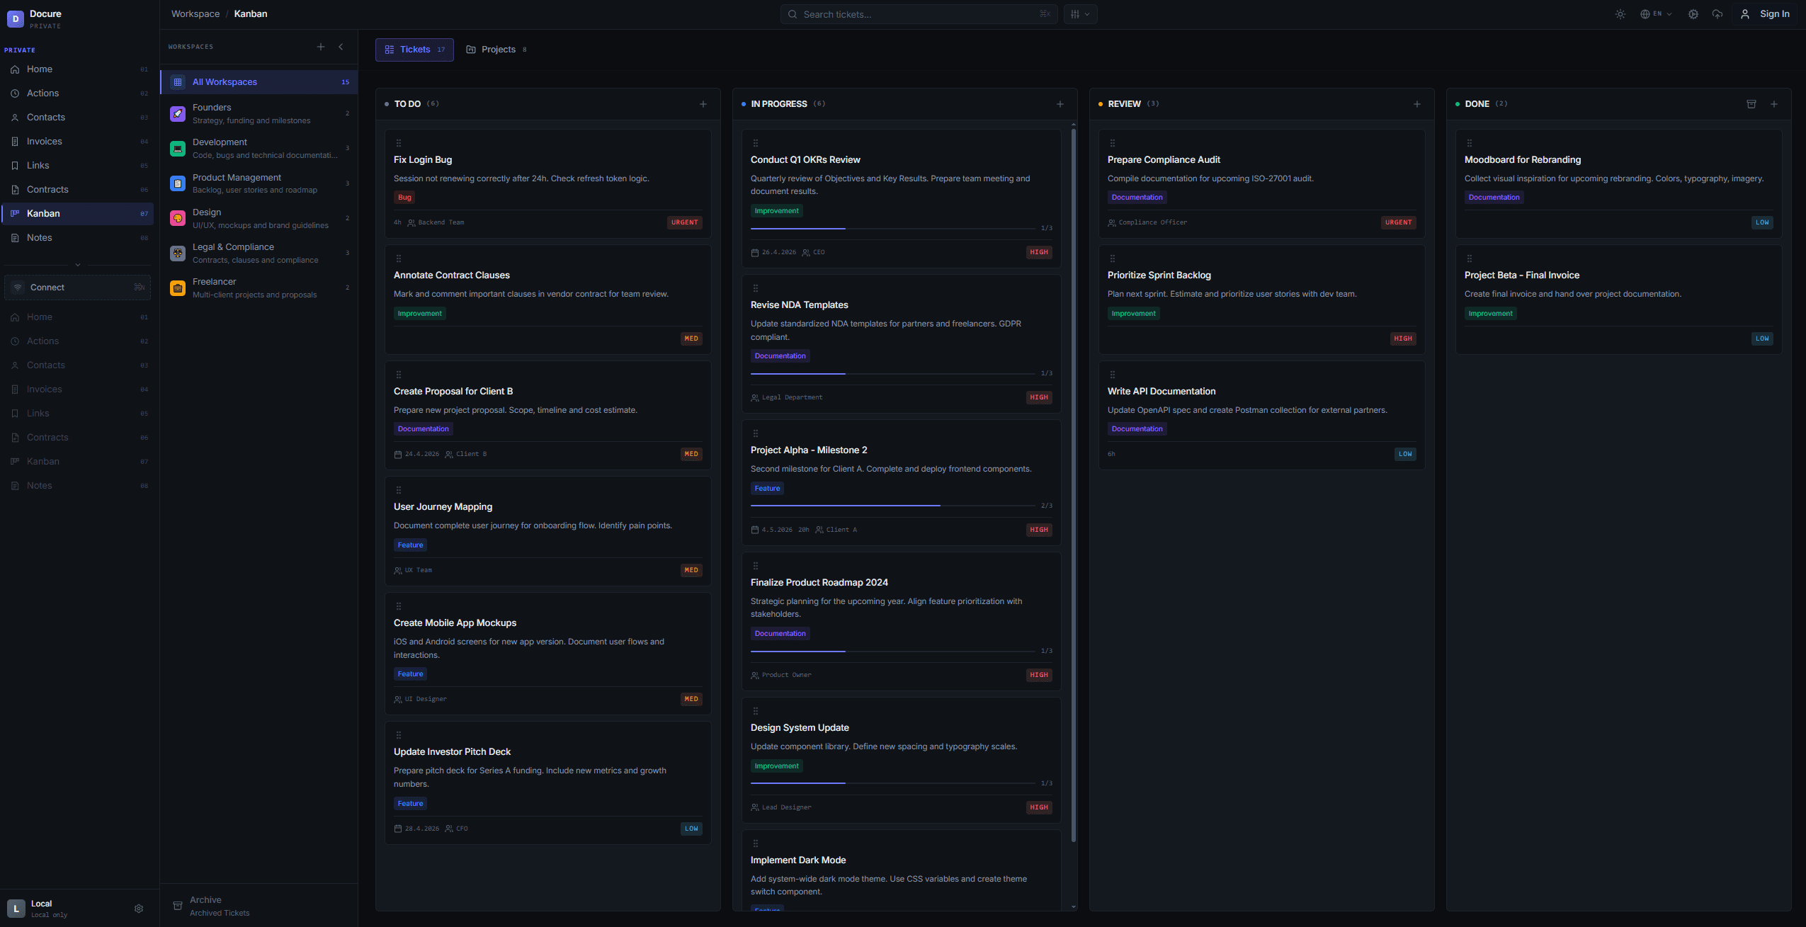
Task: Click Documentation tag on Revise NDA Templates
Action: click(x=780, y=356)
